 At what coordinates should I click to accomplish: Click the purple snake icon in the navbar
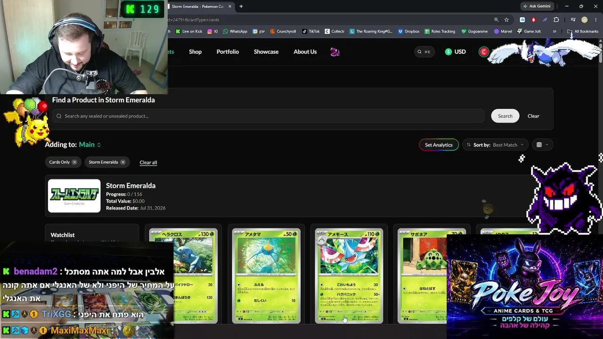pos(334,52)
